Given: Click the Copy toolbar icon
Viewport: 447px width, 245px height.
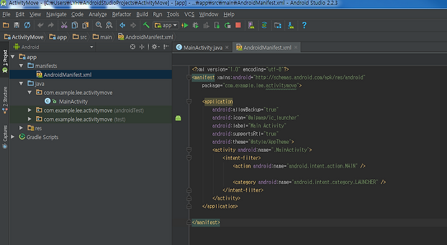Looking at the screenshot, I should pyautogui.click(x=74, y=25).
